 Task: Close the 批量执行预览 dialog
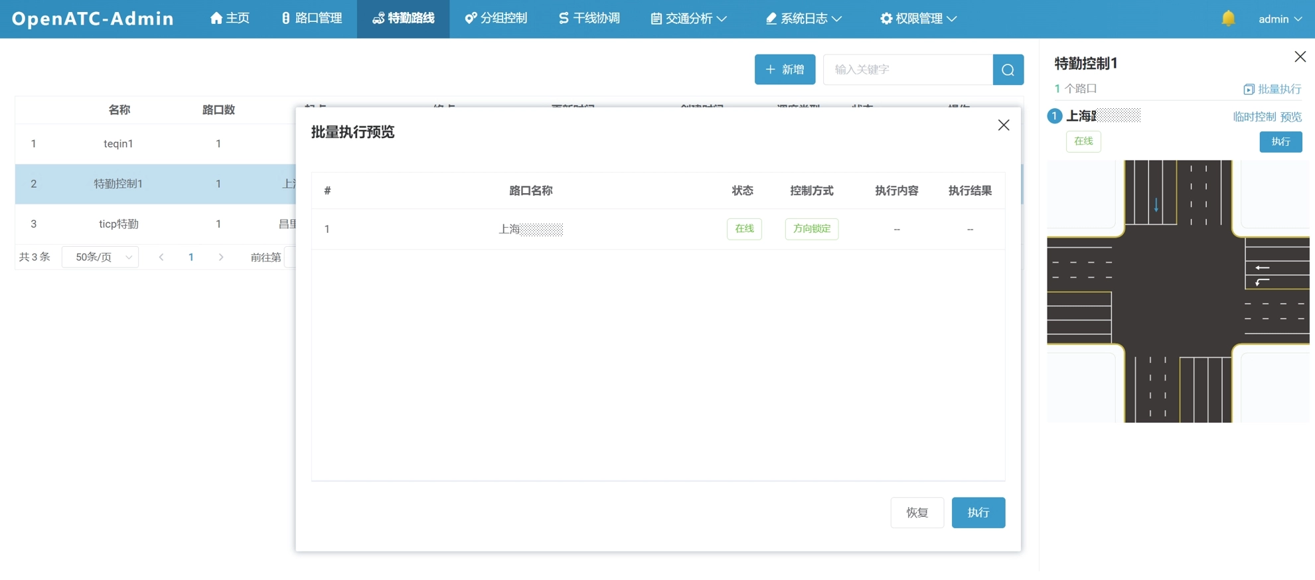[1003, 125]
